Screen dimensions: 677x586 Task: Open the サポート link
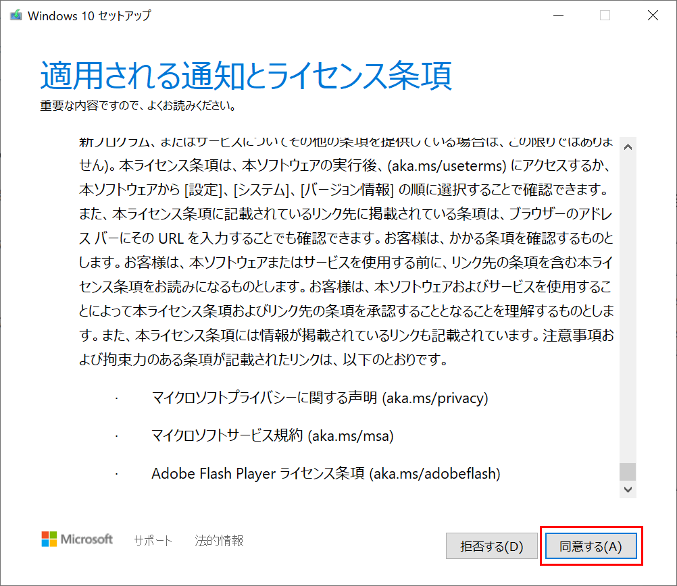coord(153,540)
